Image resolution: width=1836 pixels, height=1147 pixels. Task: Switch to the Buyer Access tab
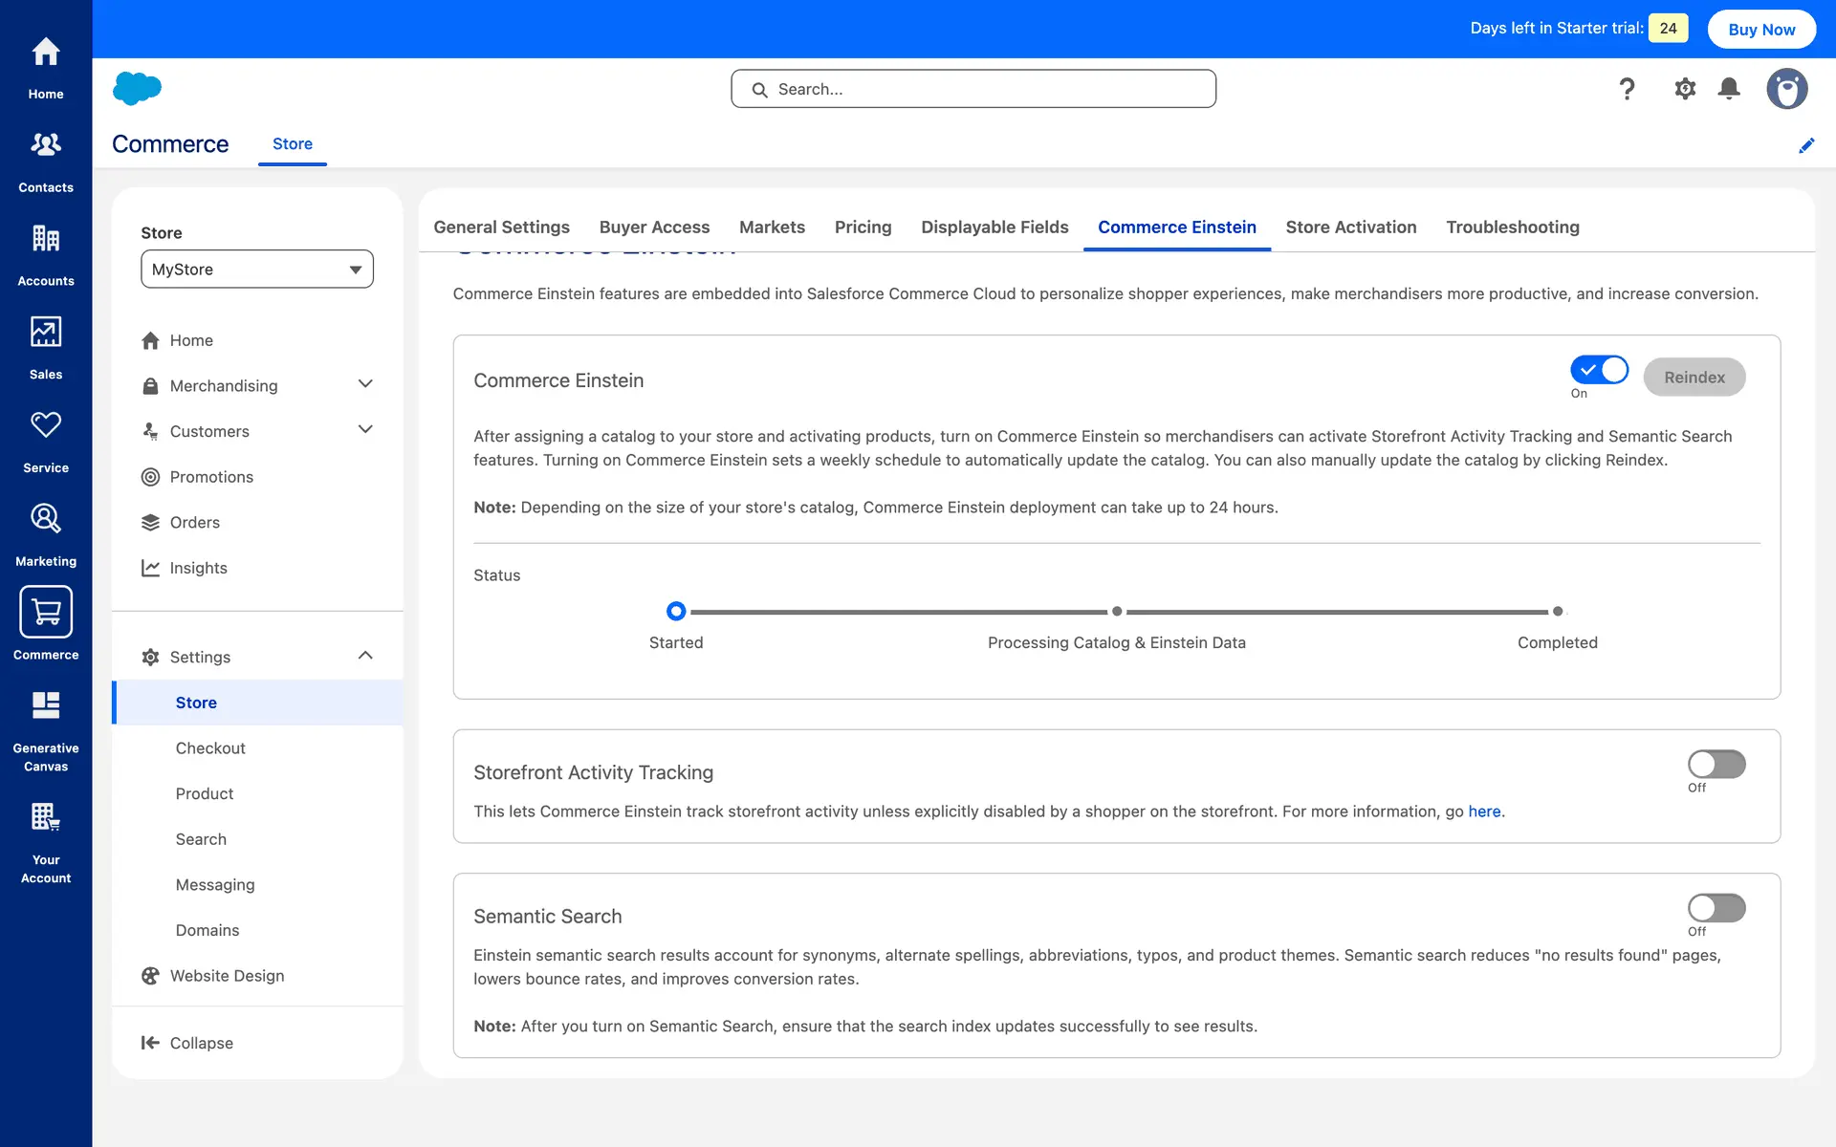click(654, 227)
